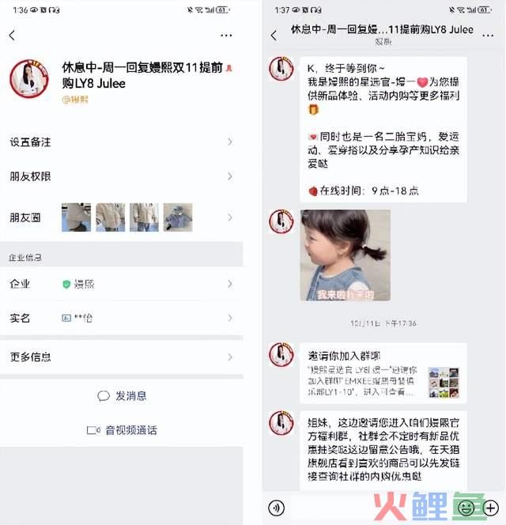This screenshot has width=506, height=525.
Task: Open the 企业 company info row
Action: coord(121,284)
